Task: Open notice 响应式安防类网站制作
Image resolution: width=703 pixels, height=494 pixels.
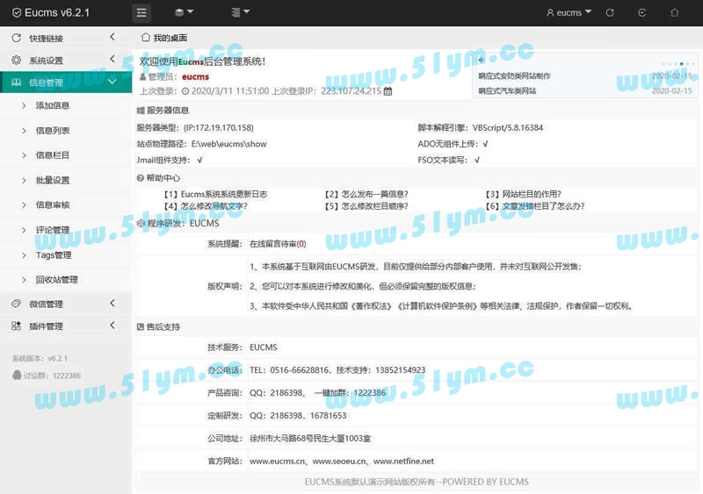Action: [x=514, y=75]
